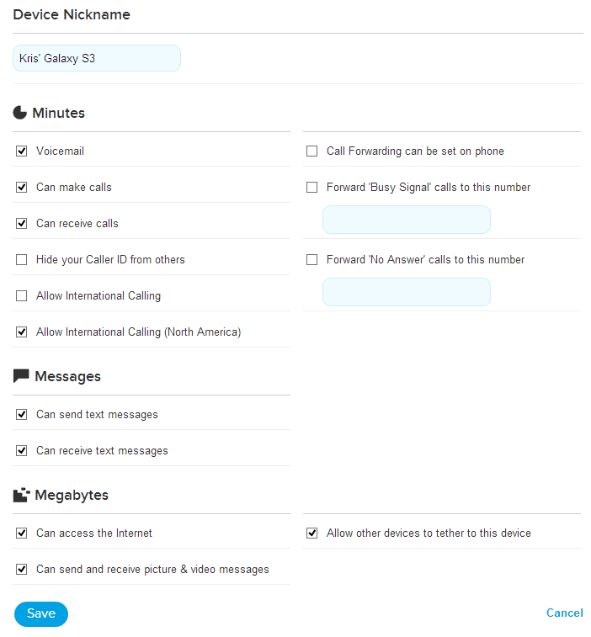This screenshot has width=591, height=637.
Task: Click the Cancel link
Action: pyautogui.click(x=565, y=613)
